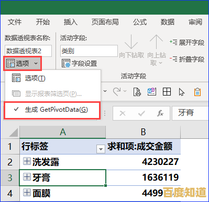Click the paste clipboard icon
The width and height of the screenshot is (209, 202).
(x=197, y=92)
